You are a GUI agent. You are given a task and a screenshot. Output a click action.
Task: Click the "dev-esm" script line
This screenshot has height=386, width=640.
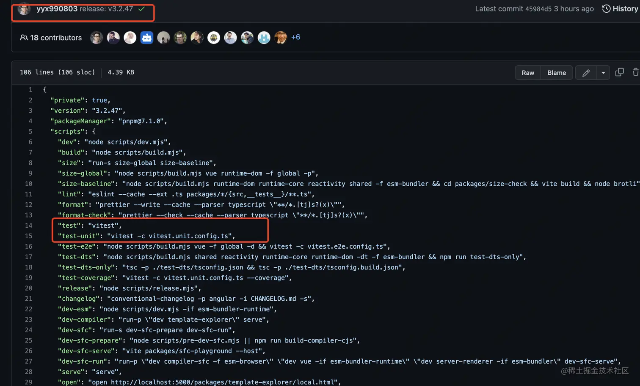(167, 309)
